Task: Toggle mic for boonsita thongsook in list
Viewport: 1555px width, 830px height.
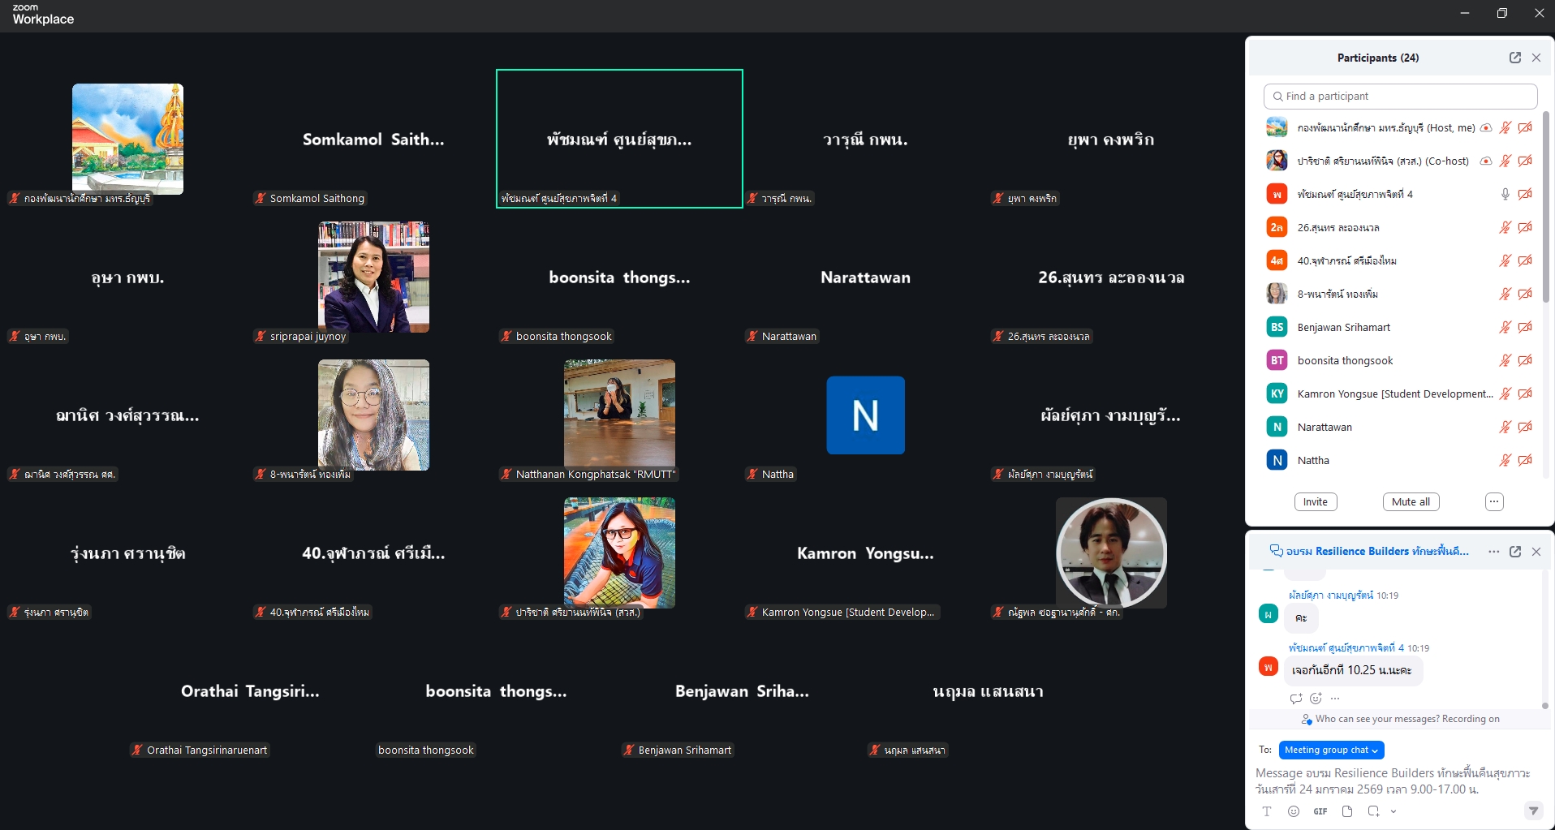Action: [1505, 361]
